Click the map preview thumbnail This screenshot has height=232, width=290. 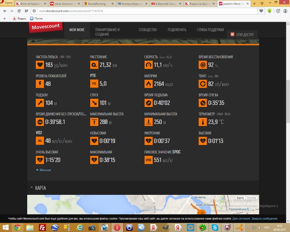[143, 205]
